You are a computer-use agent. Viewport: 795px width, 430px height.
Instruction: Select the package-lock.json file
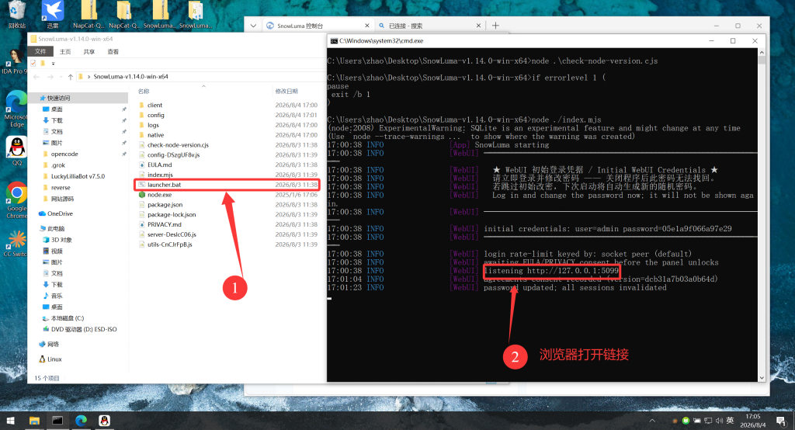[172, 214]
